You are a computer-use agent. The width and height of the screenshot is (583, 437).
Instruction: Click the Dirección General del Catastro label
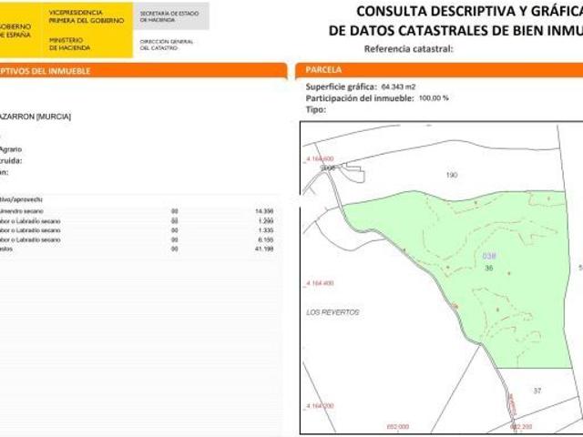166,45
